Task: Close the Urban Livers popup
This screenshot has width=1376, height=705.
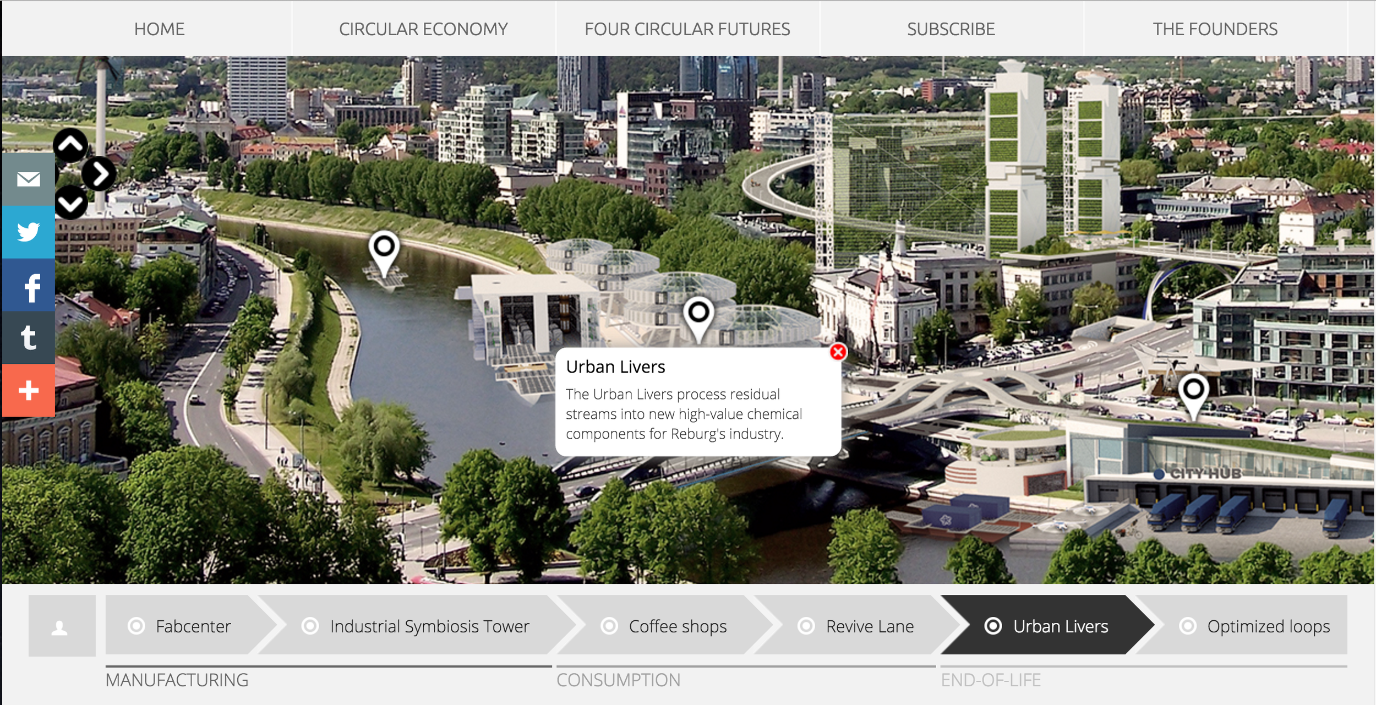Action: coord(838,352)
